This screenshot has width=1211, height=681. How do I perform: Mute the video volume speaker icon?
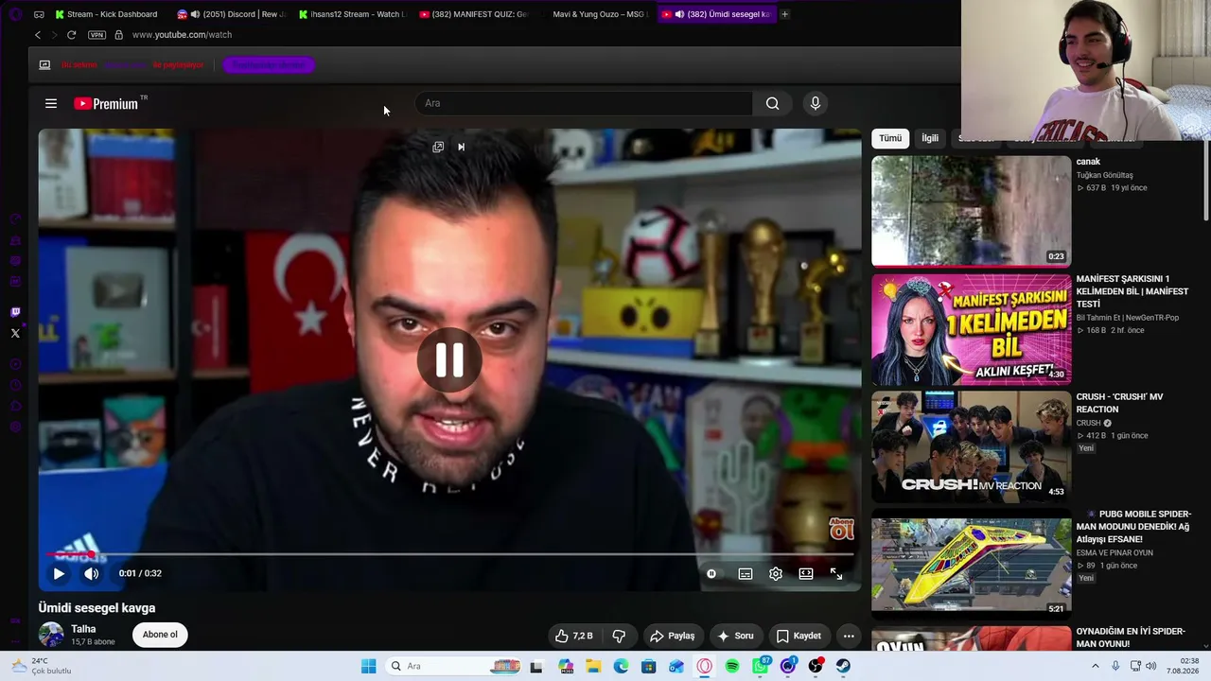(x=92, y=573)
